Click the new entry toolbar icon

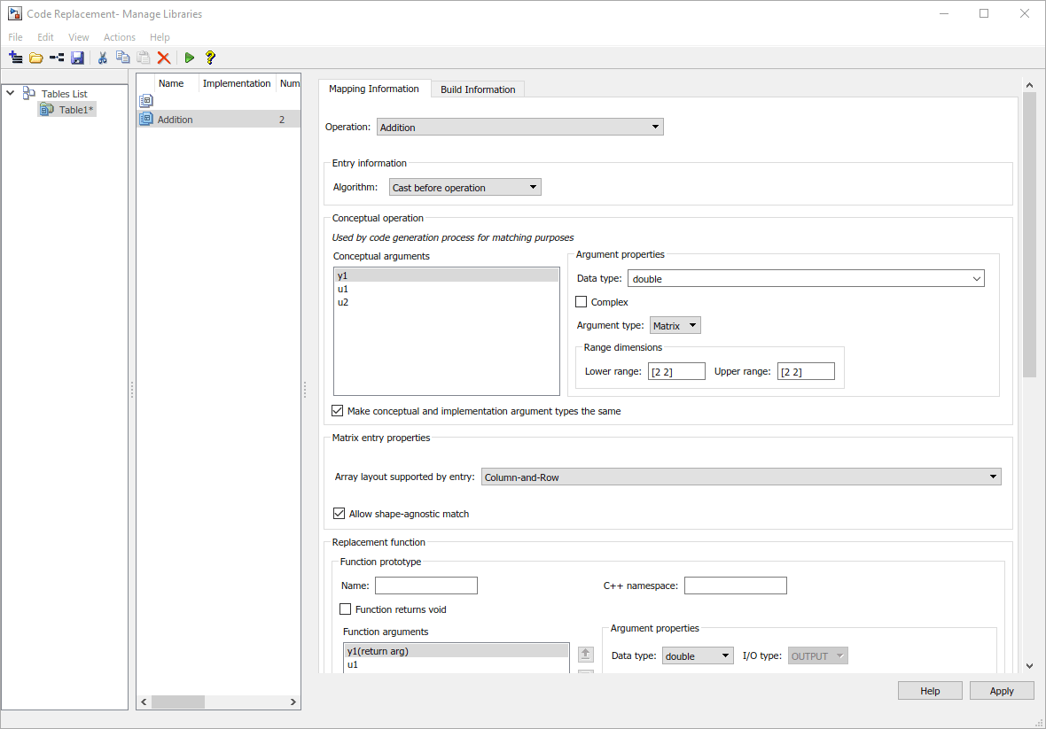pyautogui.click(x=57, y=58)
